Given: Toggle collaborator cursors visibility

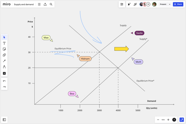Looking at the screenshot, I should [x=129, y=4].
